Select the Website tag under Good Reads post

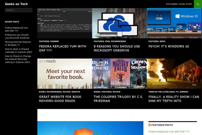(x=76, y=92)
